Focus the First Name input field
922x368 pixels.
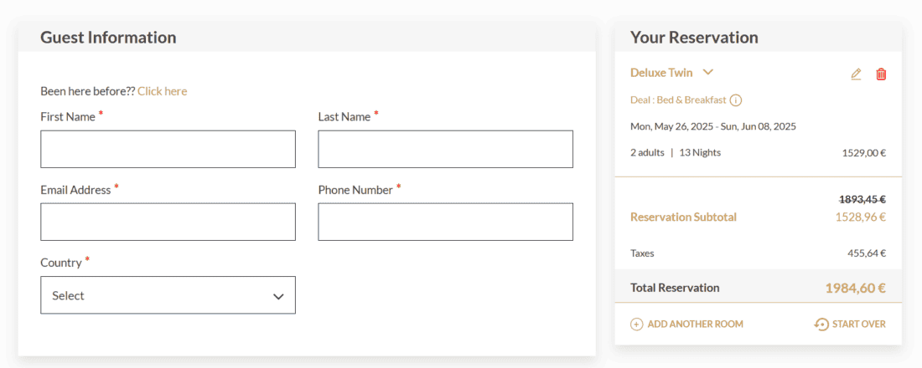tap(168, 149)
